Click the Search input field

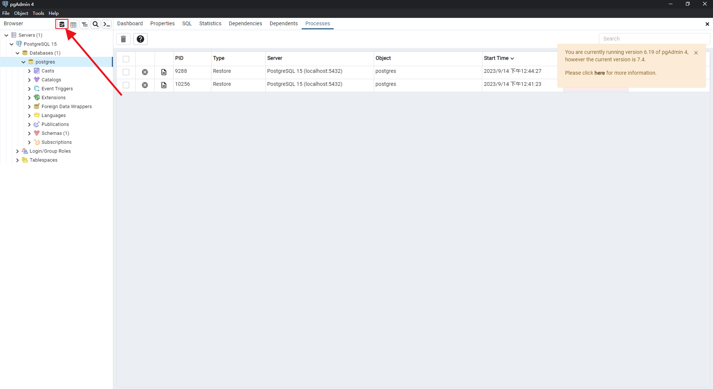tap(654, 39)
